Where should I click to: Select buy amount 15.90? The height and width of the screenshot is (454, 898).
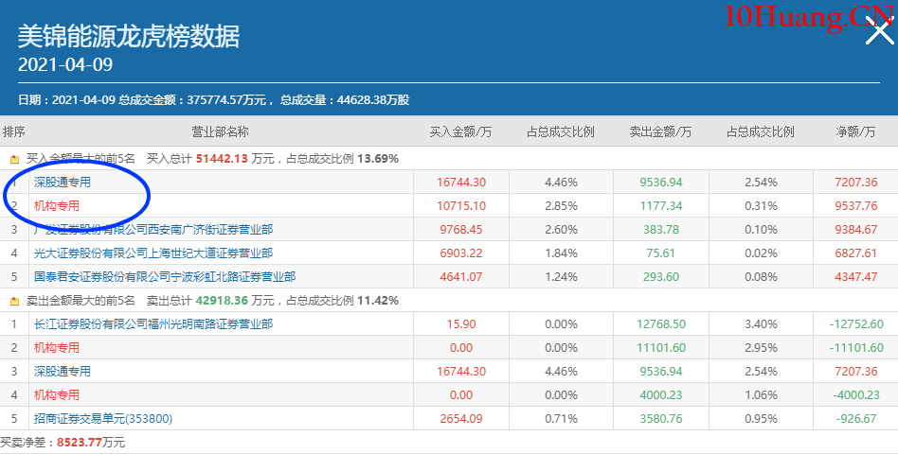coord(461,324)
